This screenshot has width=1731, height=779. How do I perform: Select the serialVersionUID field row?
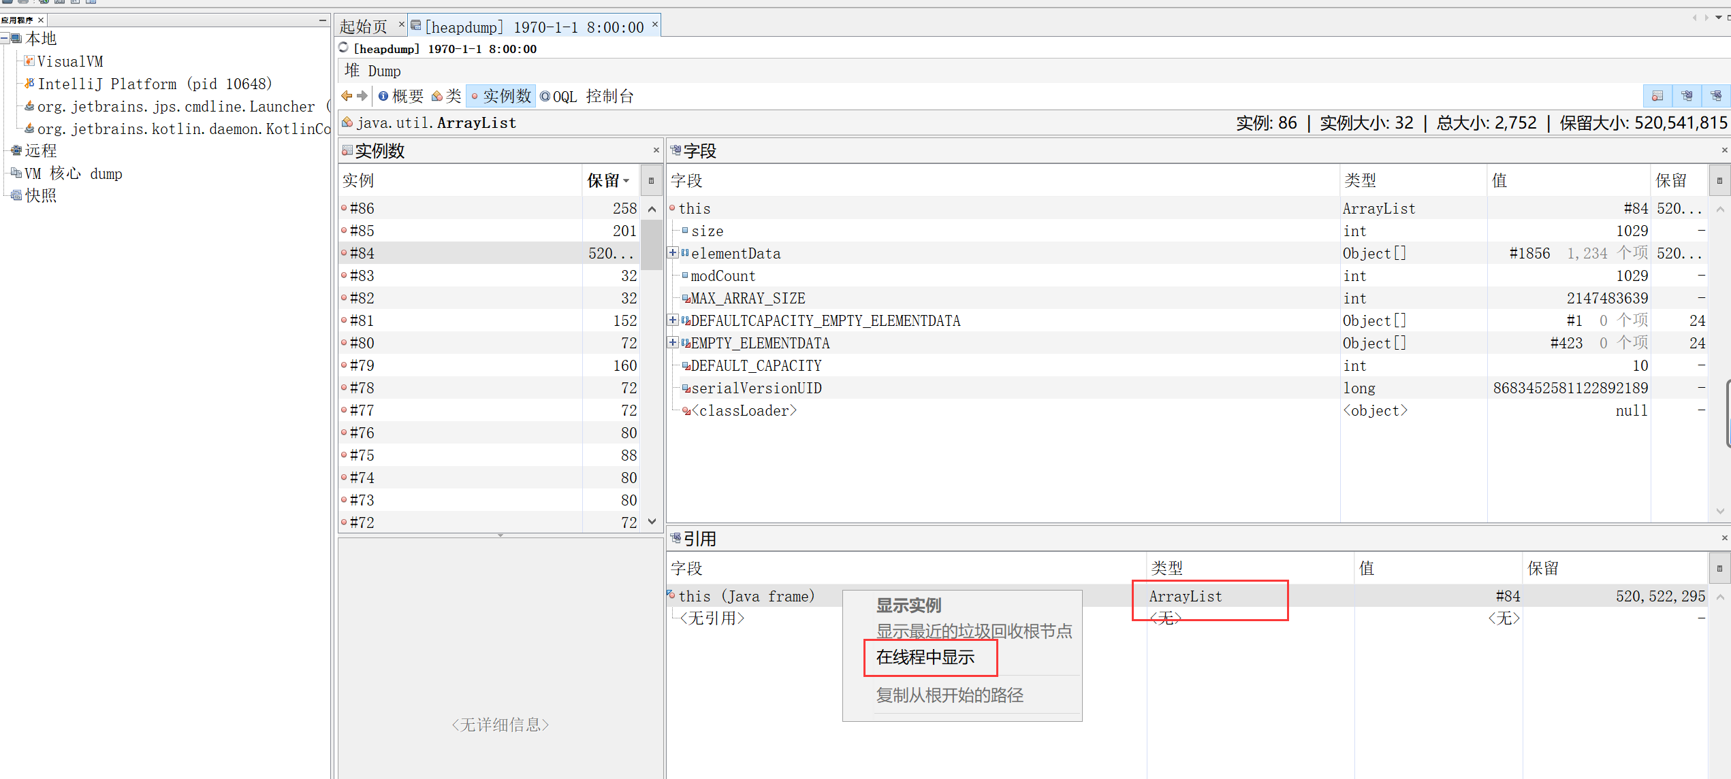click(1188, 388)
